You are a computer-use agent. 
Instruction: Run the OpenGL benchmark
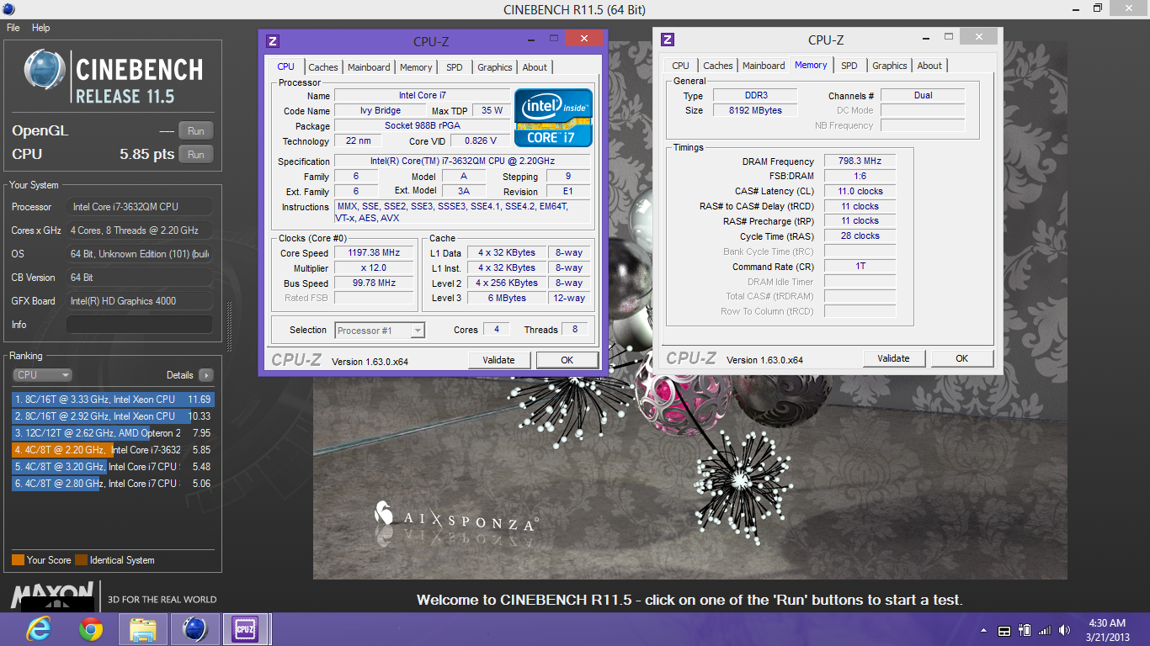click(x=196, y=131)
